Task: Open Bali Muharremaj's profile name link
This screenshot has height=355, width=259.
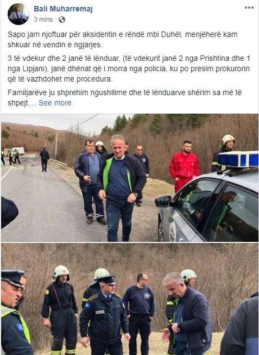Action: coord(63,9)
